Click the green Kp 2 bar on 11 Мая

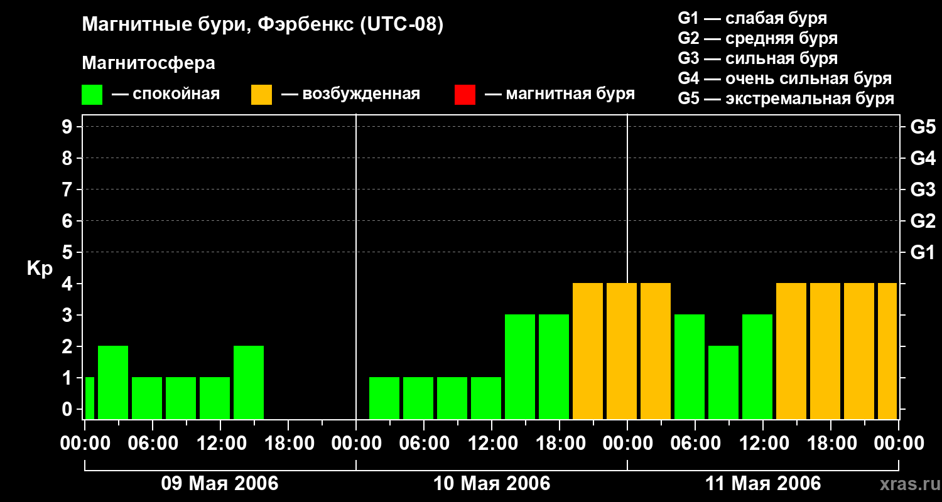point(723,382)
